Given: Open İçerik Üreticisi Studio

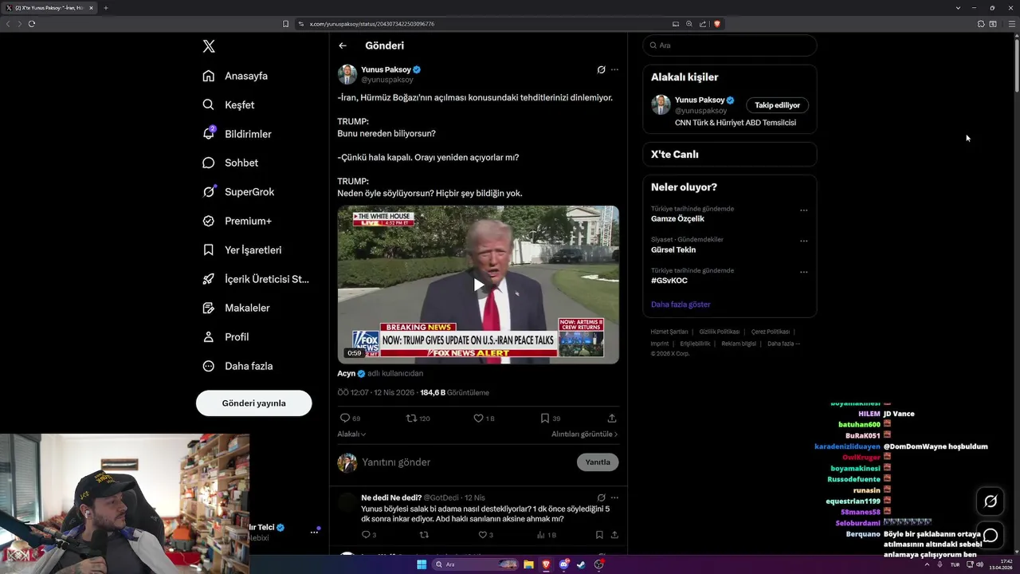Looking at the screenshot, I should click(256, 279).
